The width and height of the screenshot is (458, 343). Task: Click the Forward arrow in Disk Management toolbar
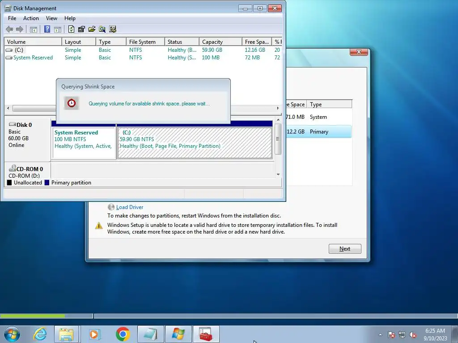(20, 29)
